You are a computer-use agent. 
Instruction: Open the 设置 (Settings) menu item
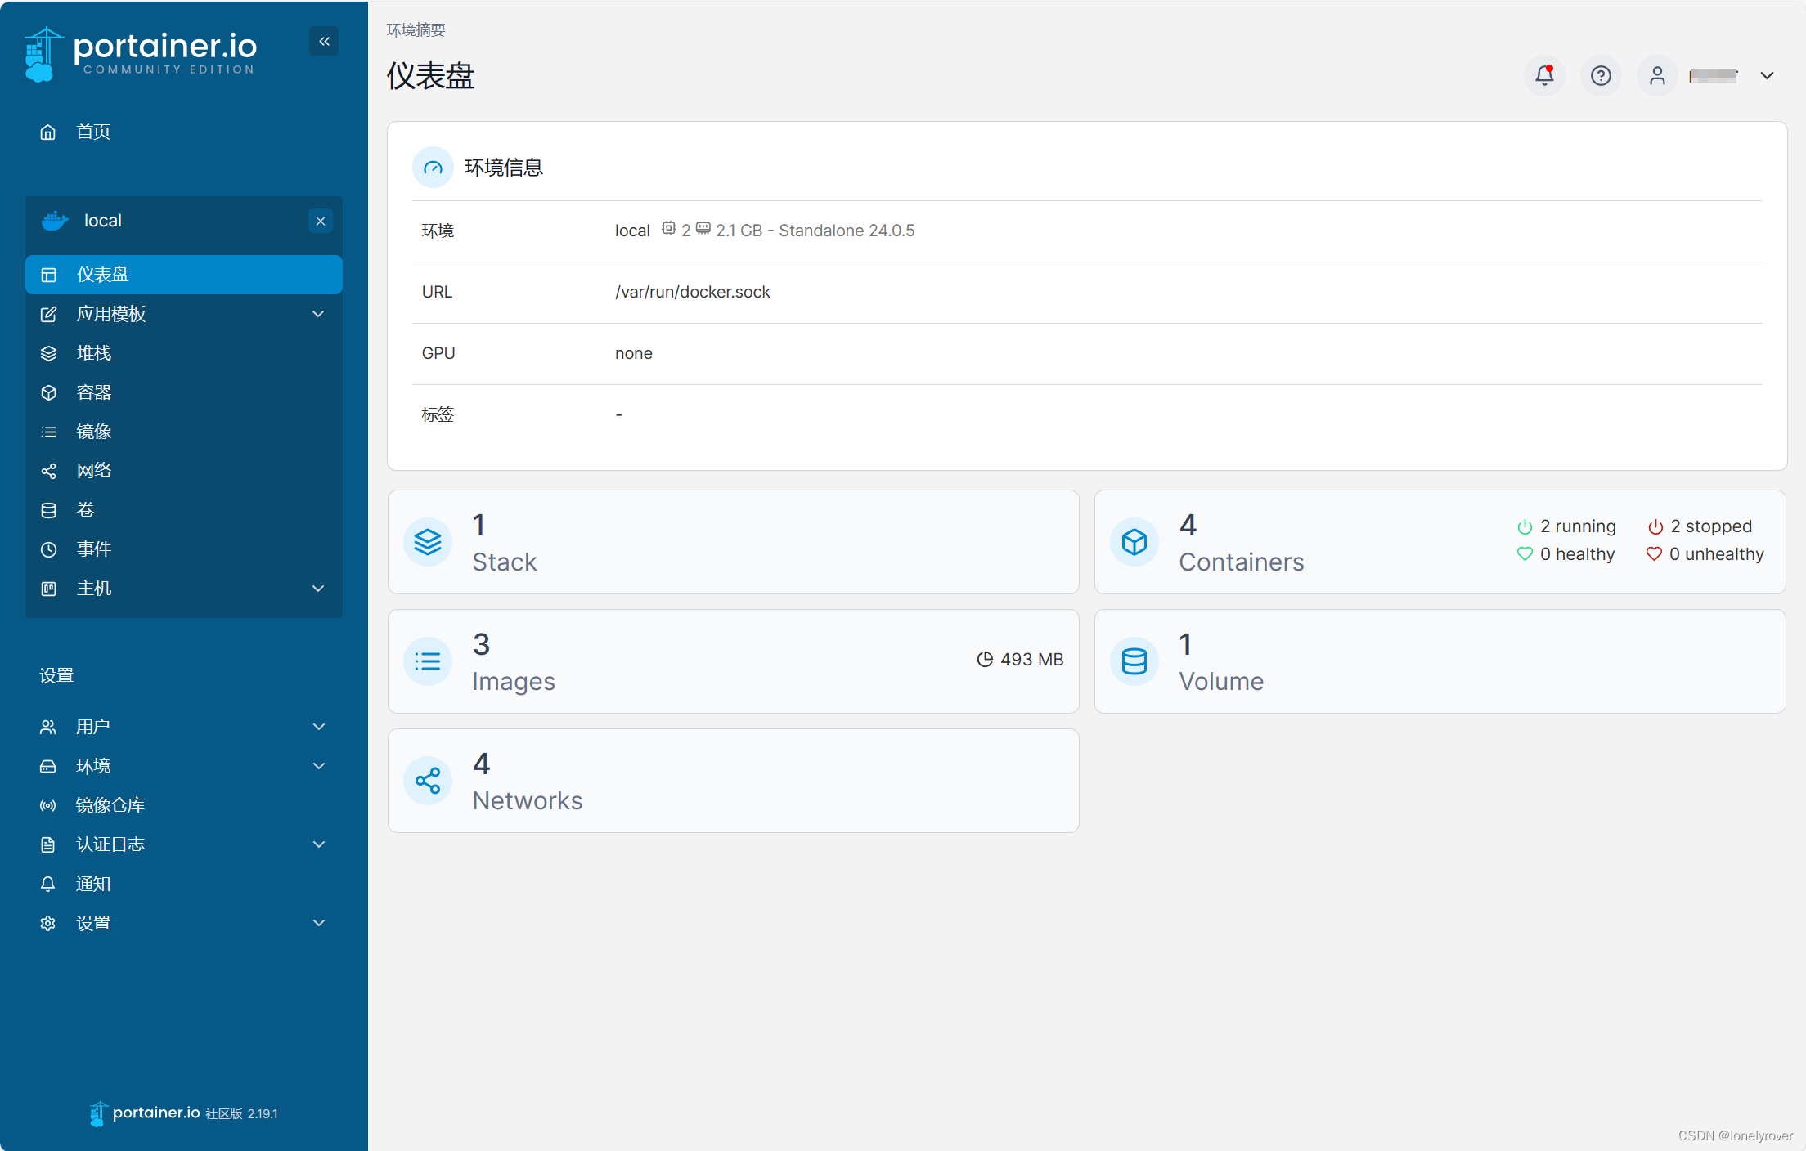point(92,922)
